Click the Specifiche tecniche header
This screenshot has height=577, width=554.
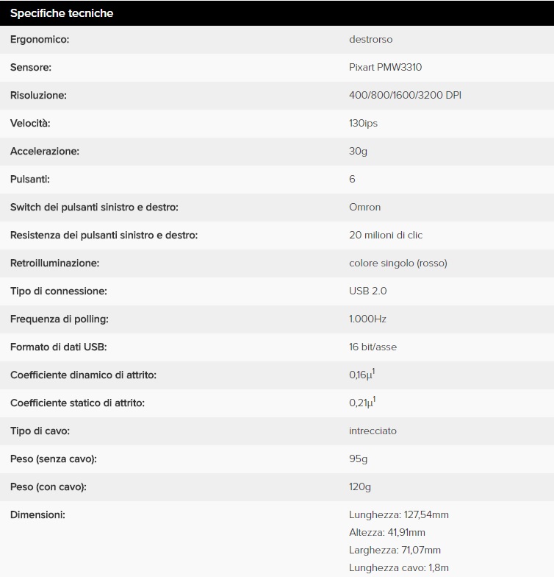tap(62, 13)
